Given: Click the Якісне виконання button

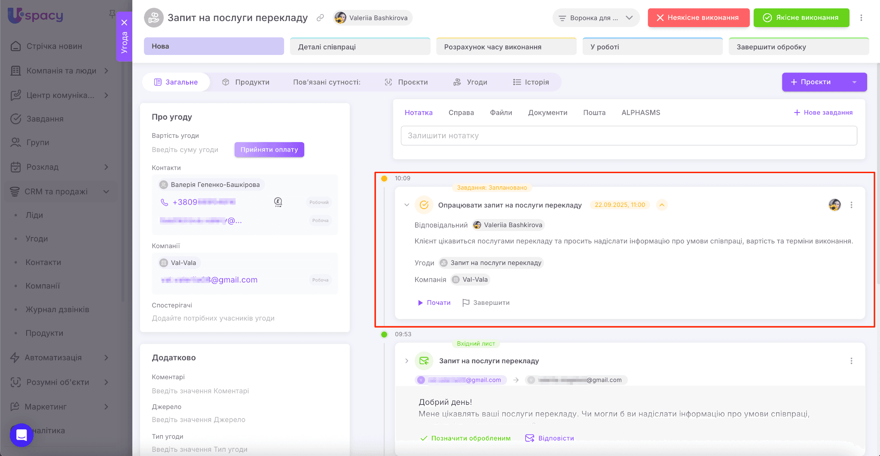Looking at the screenshot, I should pos(801,18).
